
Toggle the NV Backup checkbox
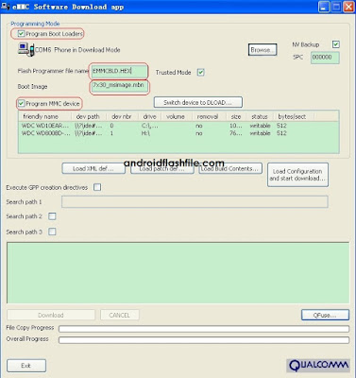point(336,44)
